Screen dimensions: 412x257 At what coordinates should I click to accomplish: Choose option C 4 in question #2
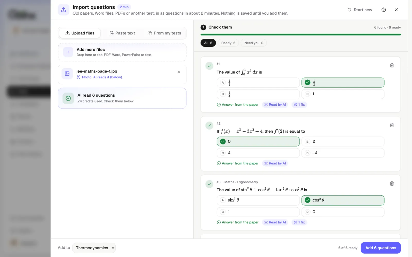coord(258,153)
